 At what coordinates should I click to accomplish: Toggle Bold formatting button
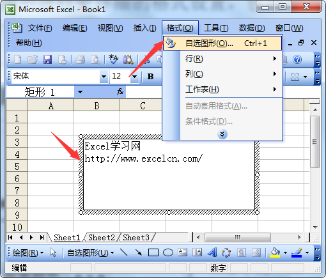150,76
